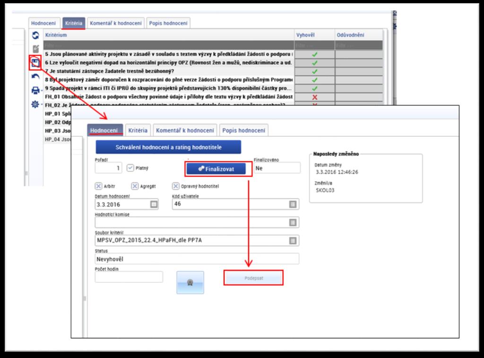Click the filter field under Kritérium column
Viewport: 484px width, 358px height.
click(169, 45)
